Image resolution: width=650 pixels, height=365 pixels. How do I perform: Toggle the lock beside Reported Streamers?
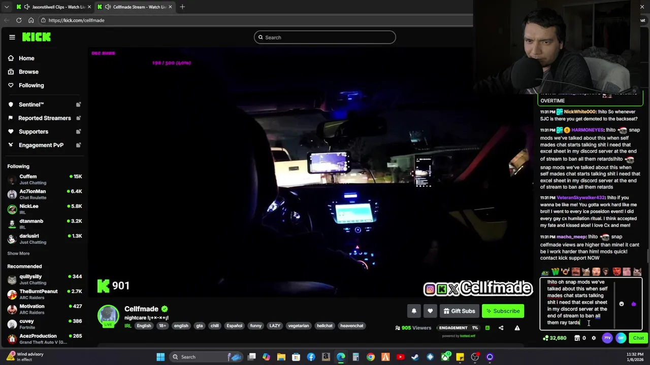click(78, 118)
